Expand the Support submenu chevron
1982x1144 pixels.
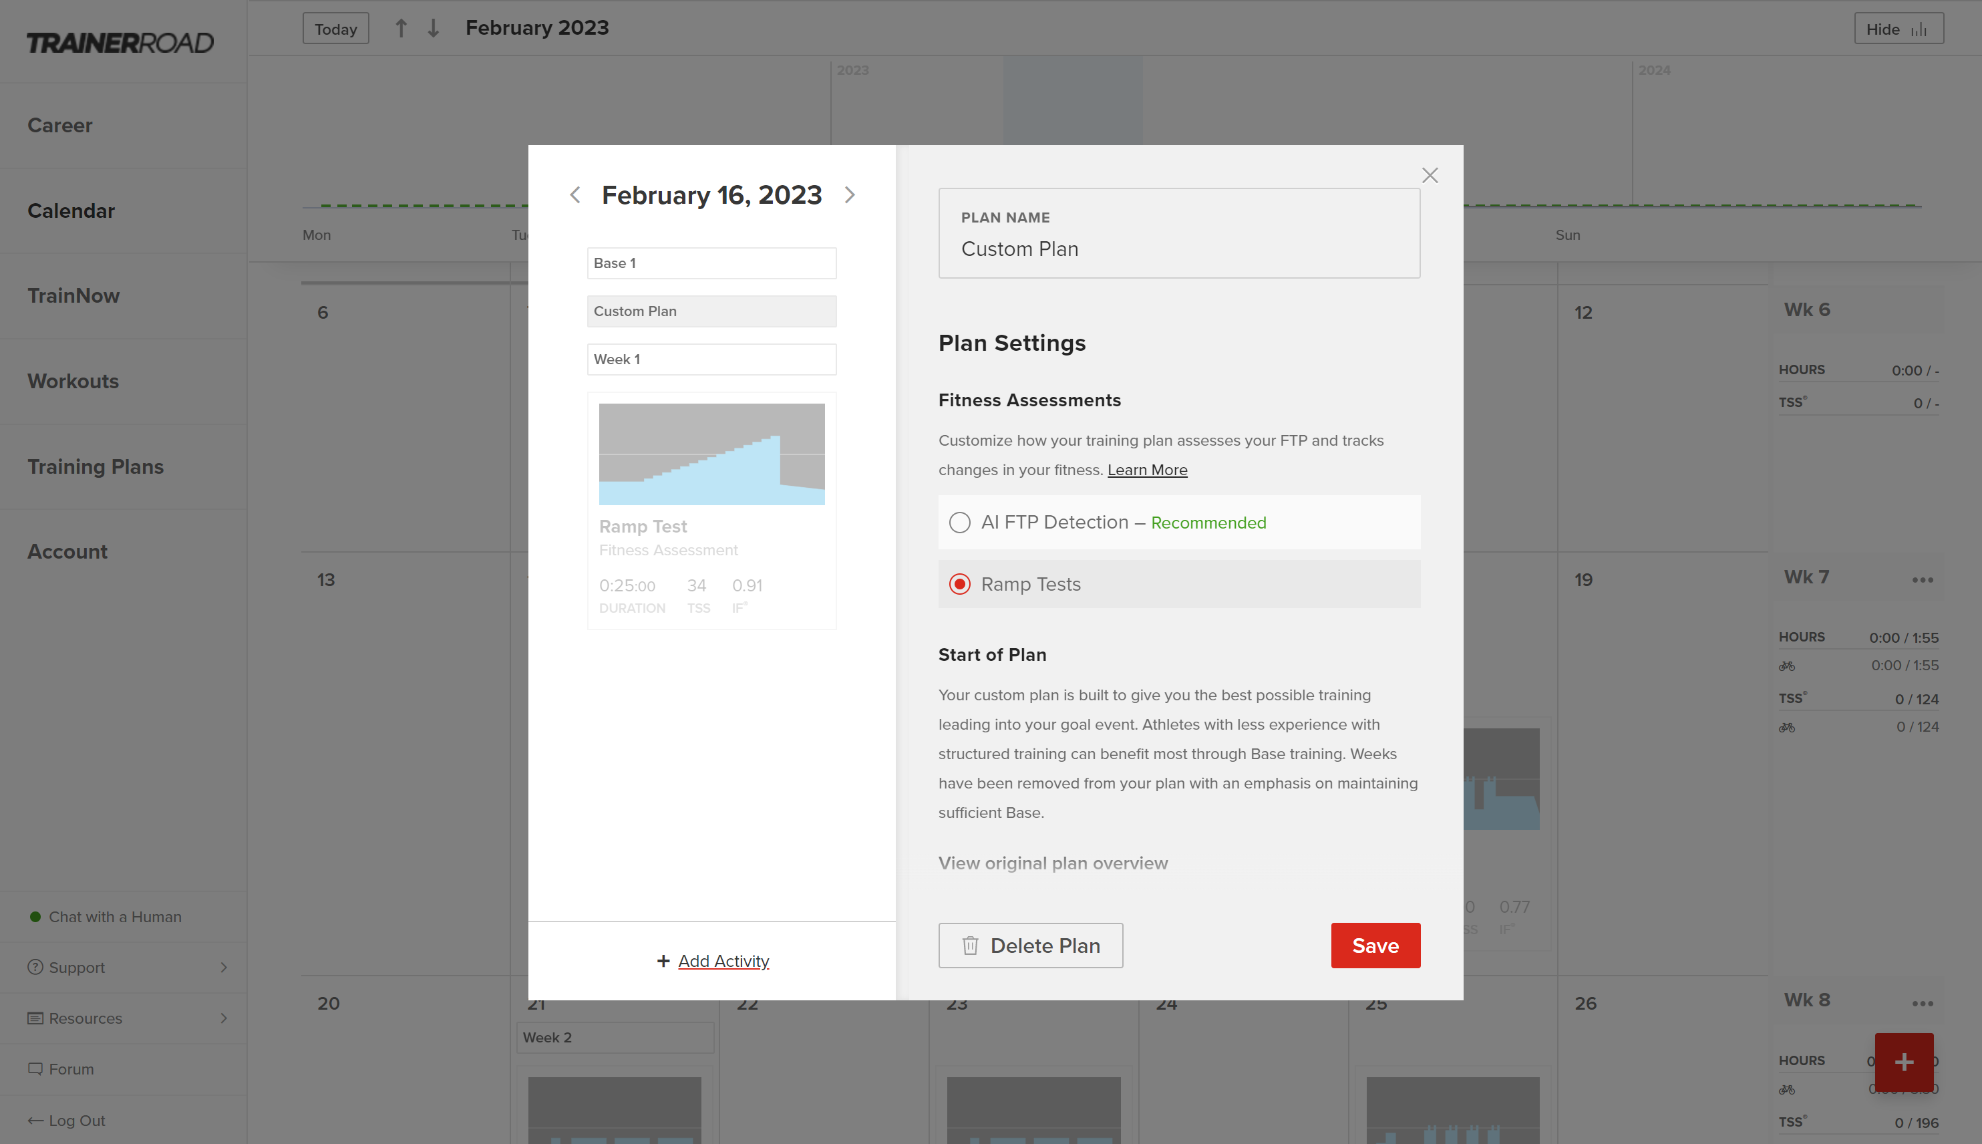pyautogui.click(x=224, y=967)
